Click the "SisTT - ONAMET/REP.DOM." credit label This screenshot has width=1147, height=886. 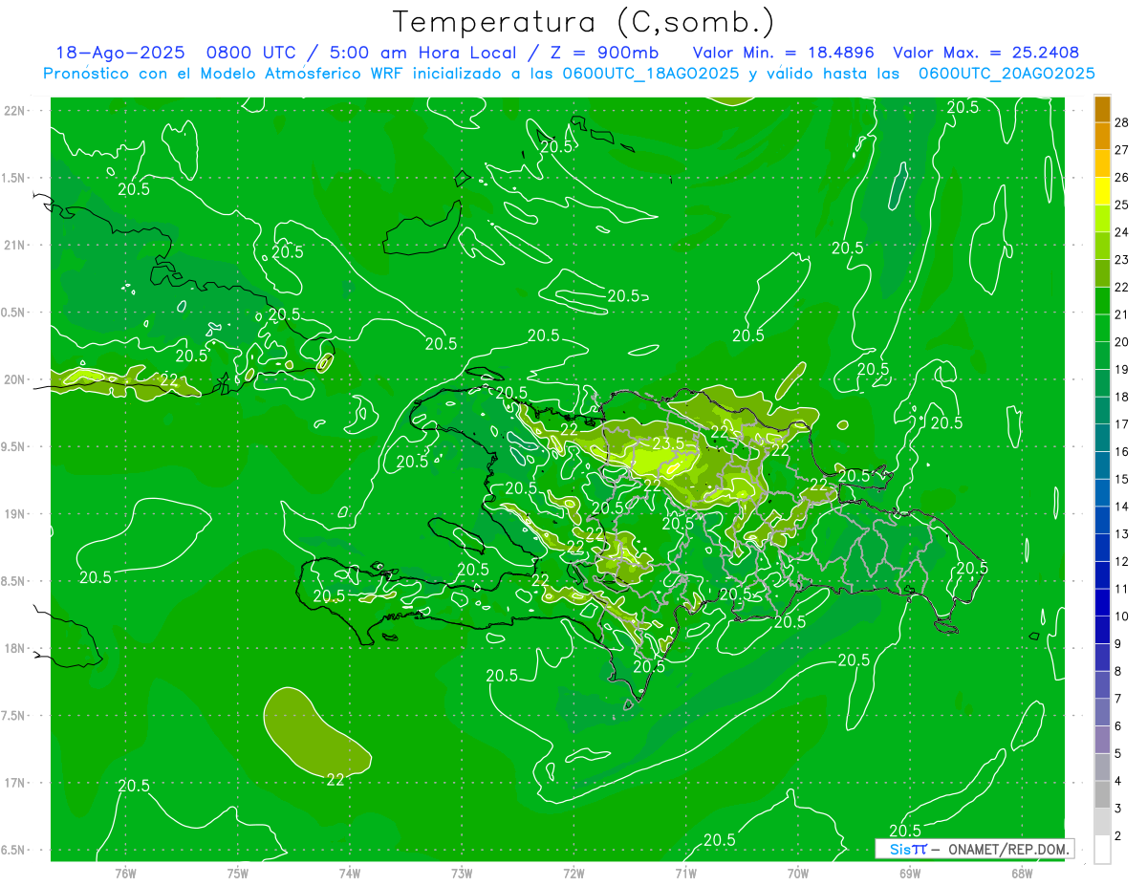click(975, 849)
